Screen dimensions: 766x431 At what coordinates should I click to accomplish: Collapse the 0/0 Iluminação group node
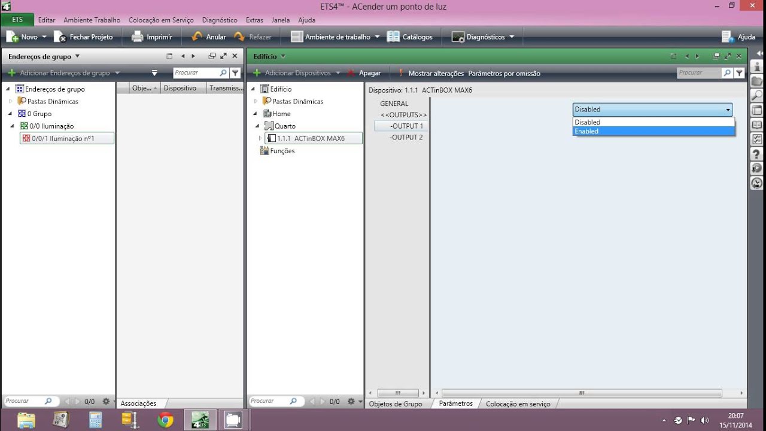click(12, 126)
